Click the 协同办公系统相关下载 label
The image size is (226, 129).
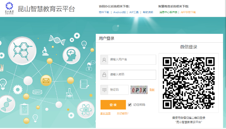114,6
